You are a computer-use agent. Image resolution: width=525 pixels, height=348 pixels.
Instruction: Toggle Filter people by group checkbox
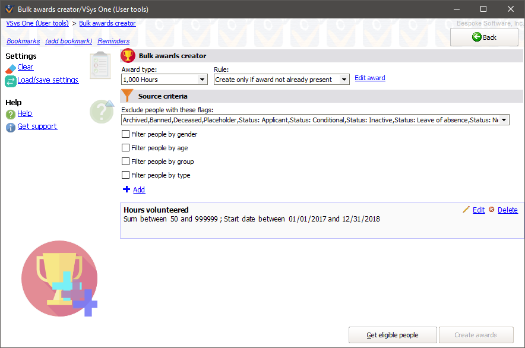125,162
